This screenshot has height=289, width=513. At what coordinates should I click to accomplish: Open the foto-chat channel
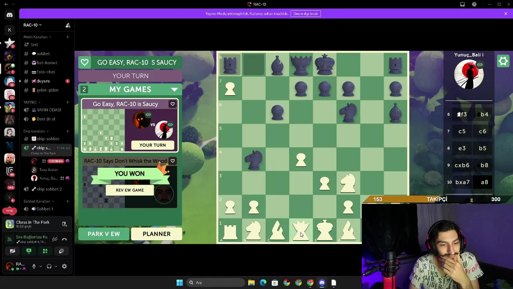(46, 72)
